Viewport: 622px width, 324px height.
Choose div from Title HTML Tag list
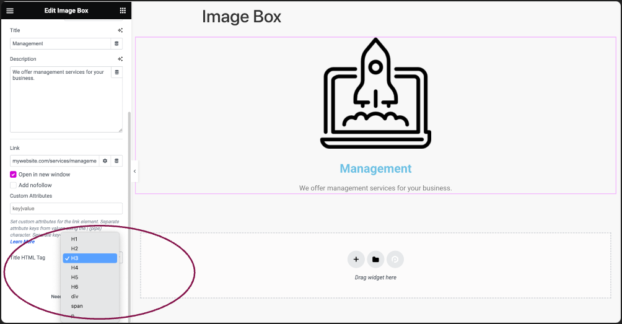pos(90,296)
